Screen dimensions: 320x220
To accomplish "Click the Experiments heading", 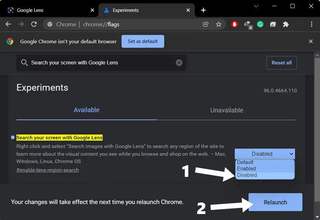I will pos(42,87).
